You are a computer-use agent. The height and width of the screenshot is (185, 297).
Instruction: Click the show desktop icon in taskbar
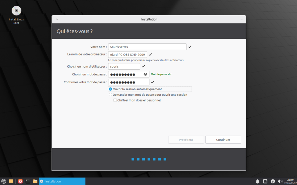tap(11, 181)
